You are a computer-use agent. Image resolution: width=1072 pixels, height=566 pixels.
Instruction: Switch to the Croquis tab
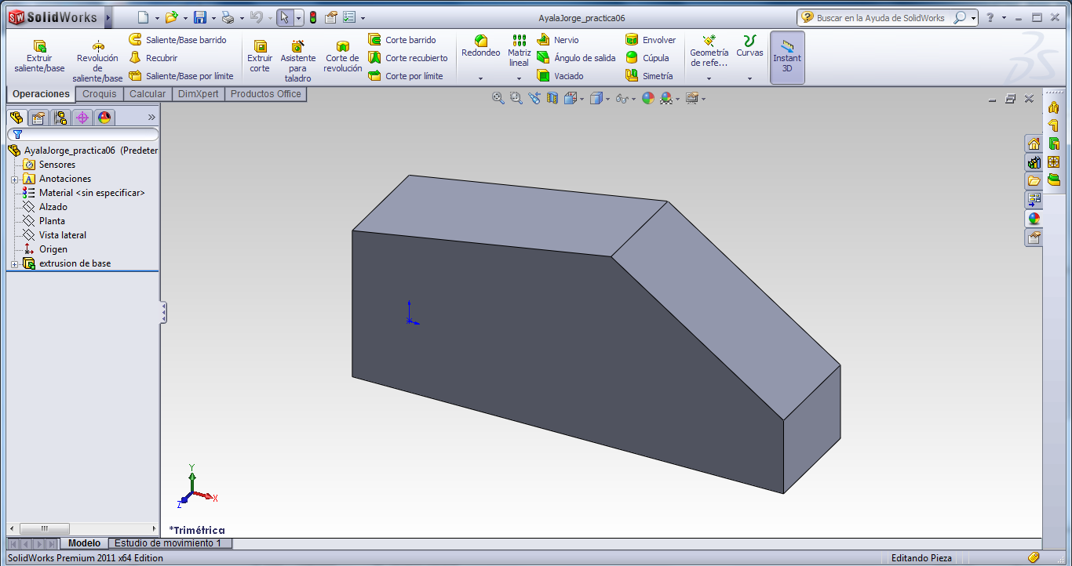99,93
